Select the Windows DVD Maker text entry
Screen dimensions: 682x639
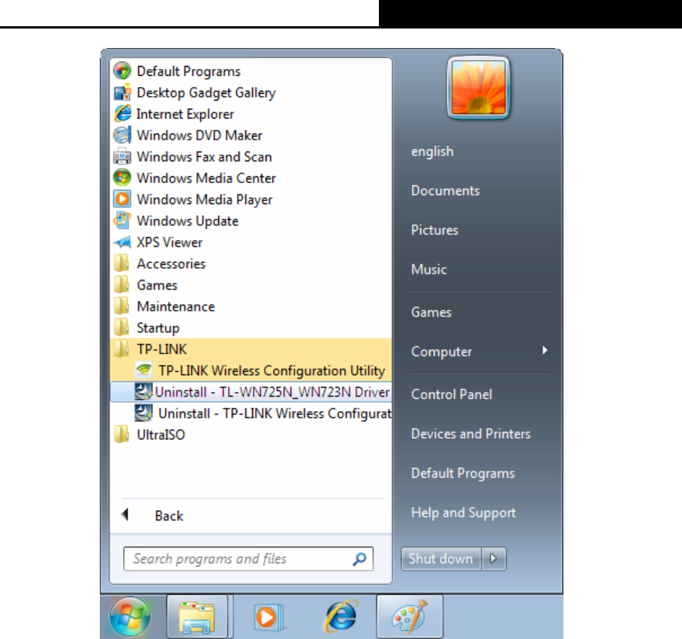pos(200,135)
